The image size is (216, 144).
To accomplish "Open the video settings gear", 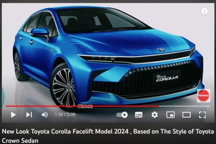I will point(154,114).
